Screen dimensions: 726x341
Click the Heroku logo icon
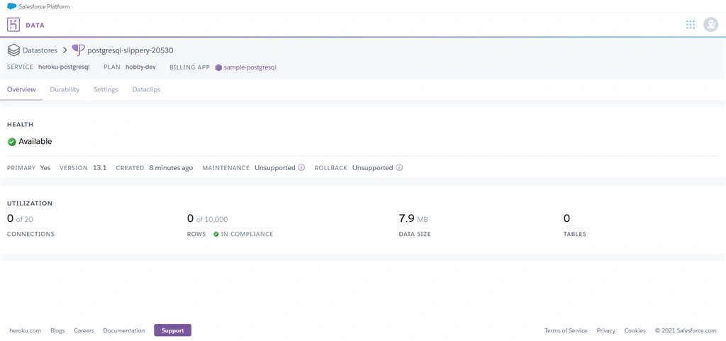coord(14,25)
